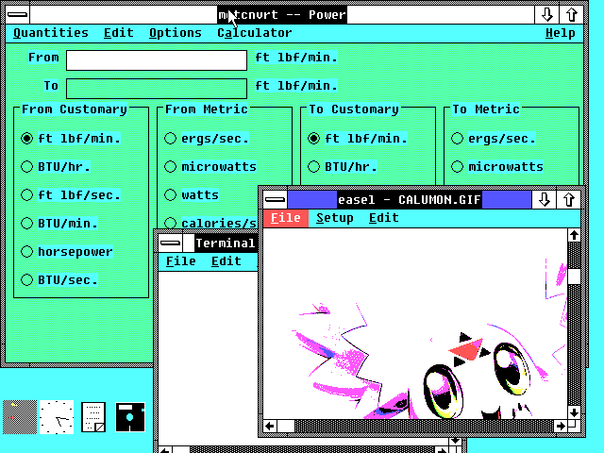
Task: Maximize the mtcnvrt Power window
Action: coord(572,15)
